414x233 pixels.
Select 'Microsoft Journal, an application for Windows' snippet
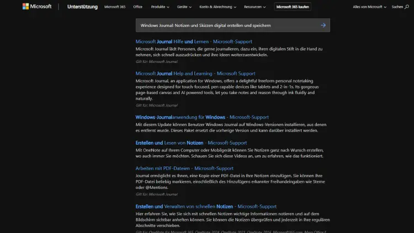[x=227, y=89]
